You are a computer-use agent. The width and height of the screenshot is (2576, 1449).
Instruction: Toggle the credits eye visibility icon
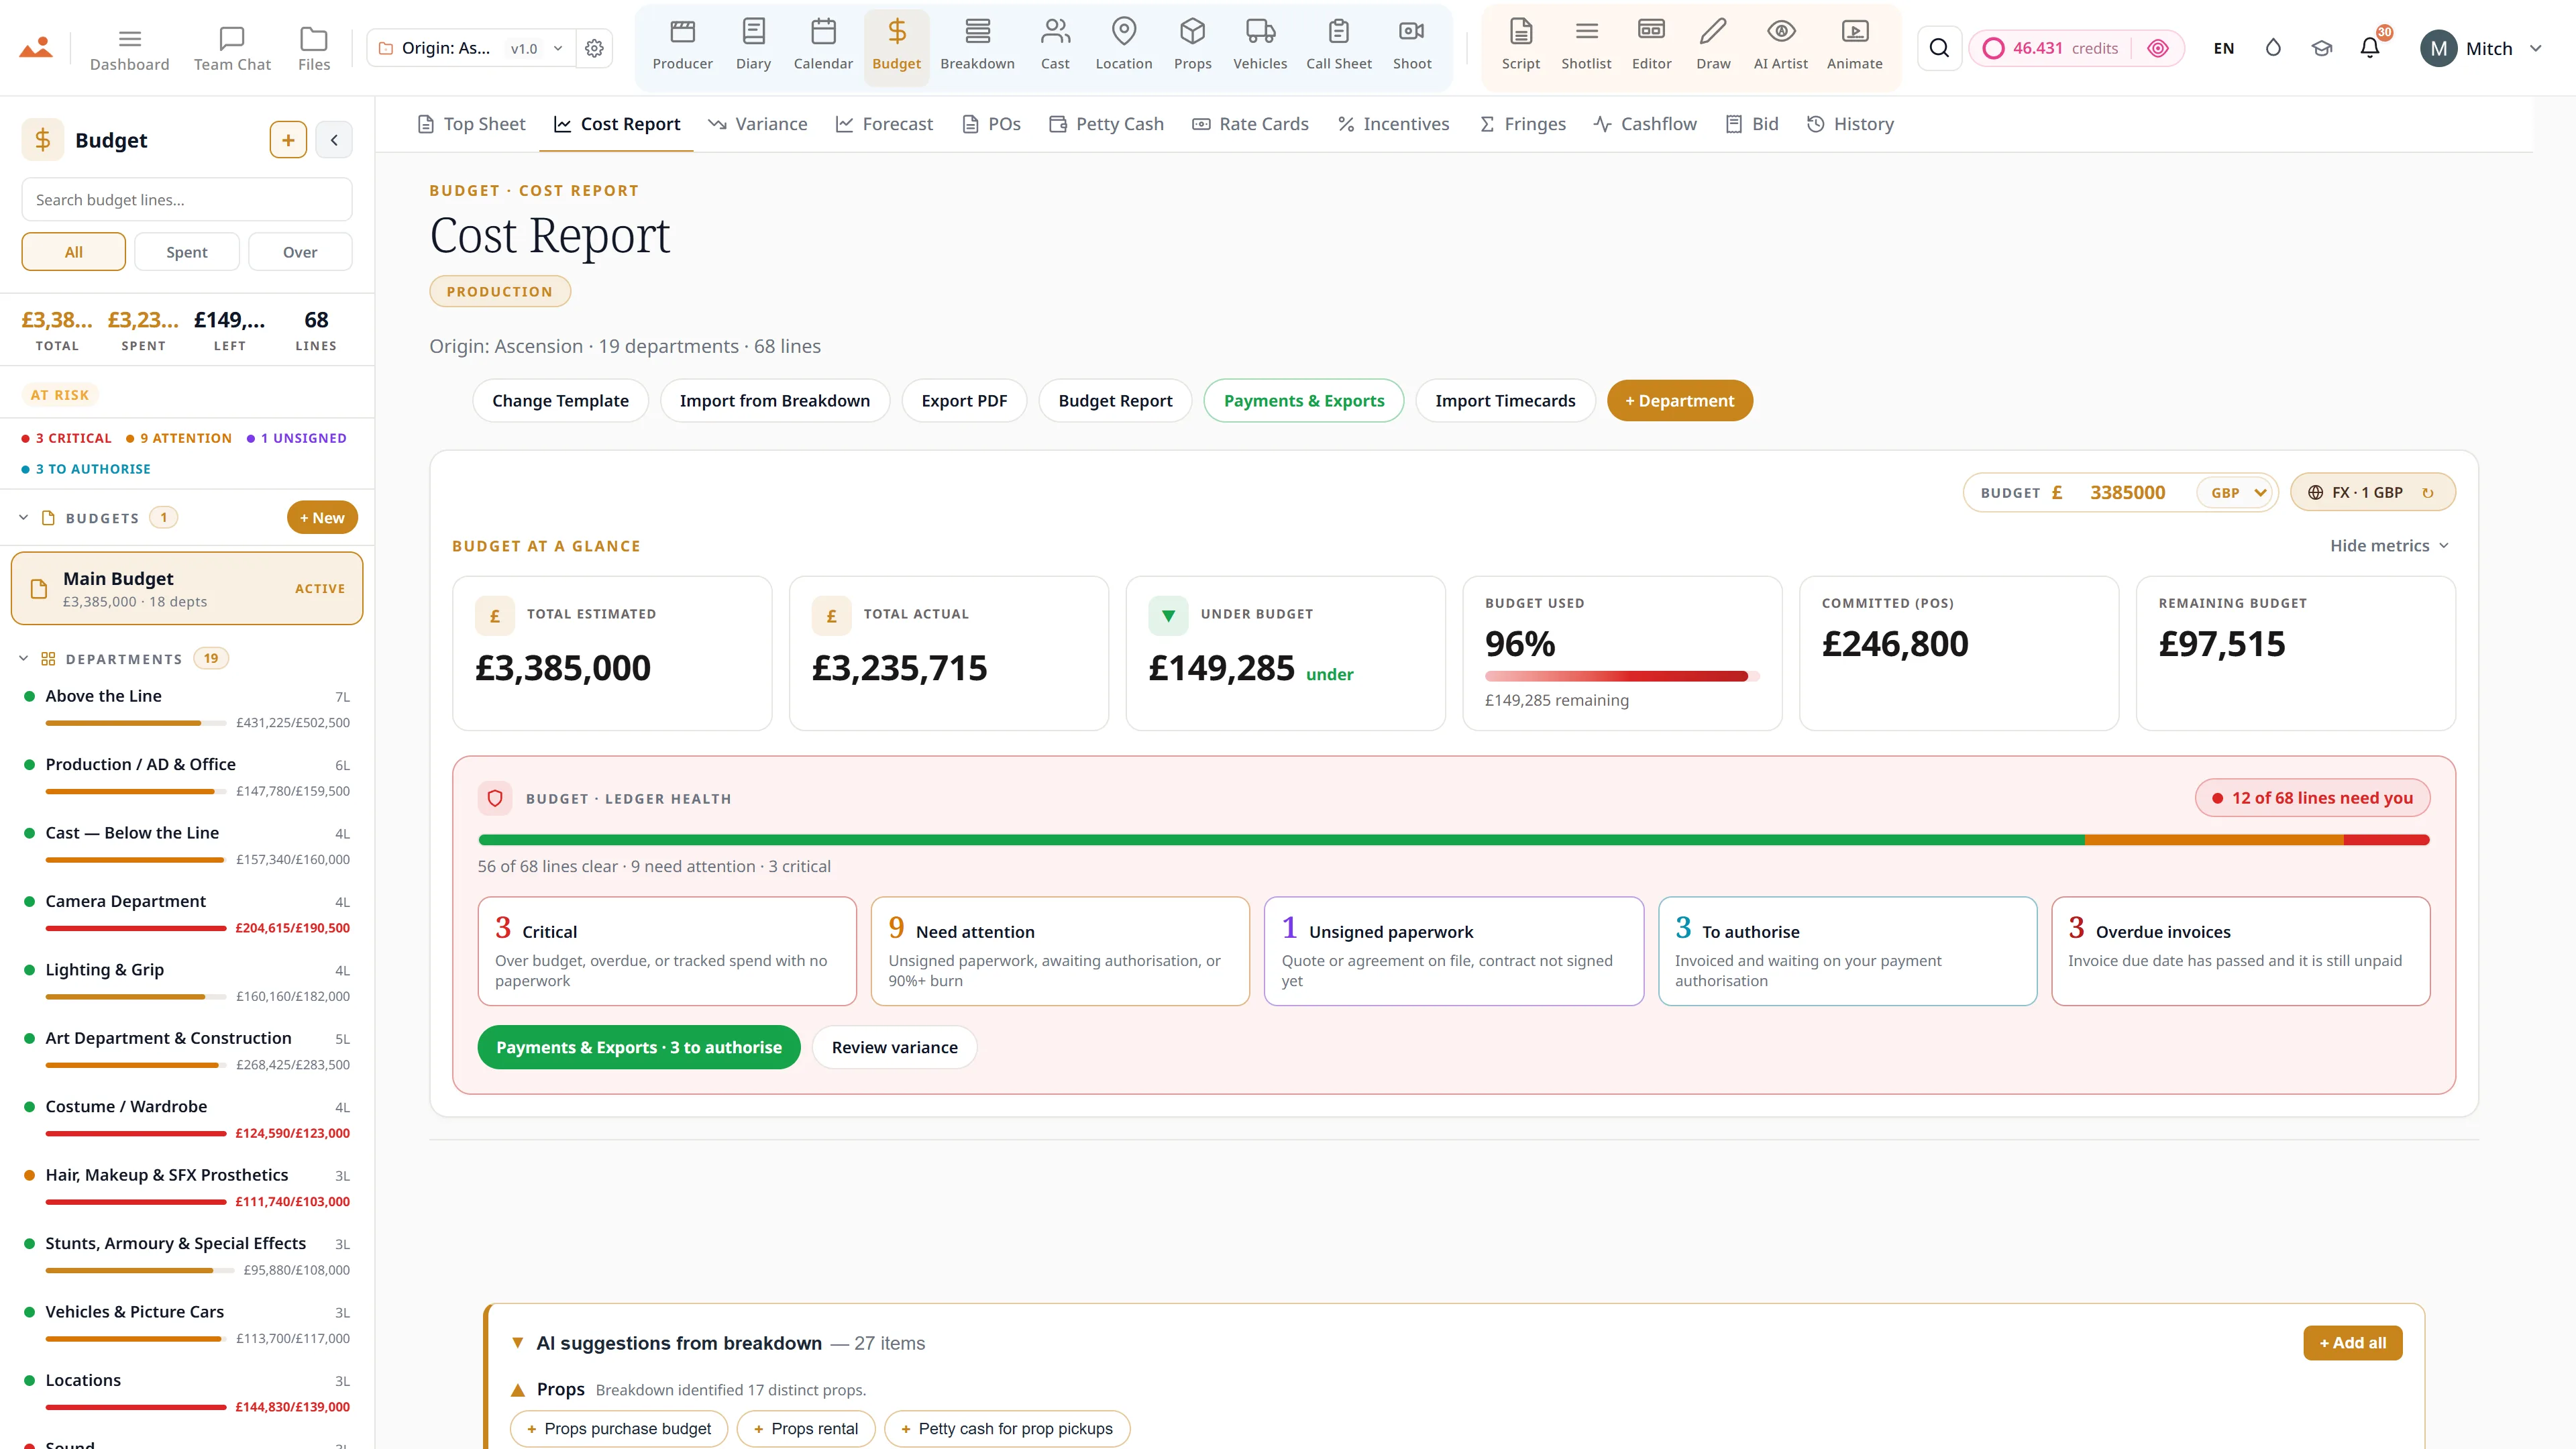[2158, 48]
